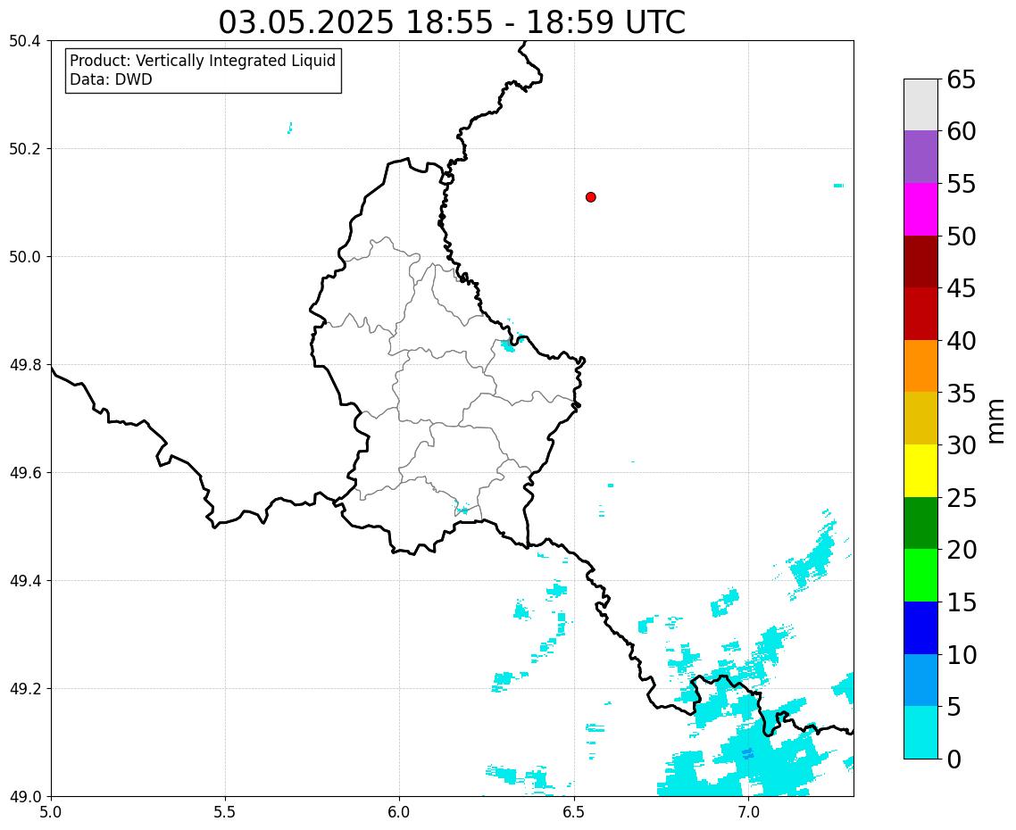Click the longitude tick label '6.5'
The width and height of the screenshot is (1016, 830).
[x=573, y=812]
